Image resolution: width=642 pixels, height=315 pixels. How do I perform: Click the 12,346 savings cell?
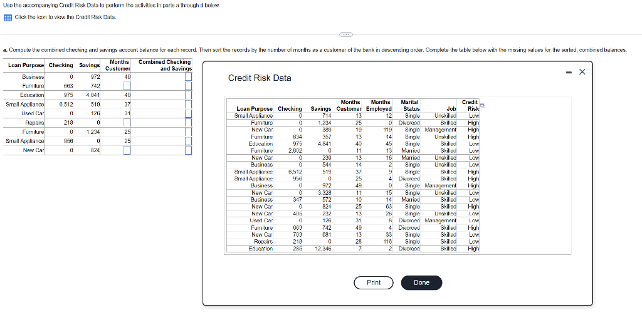(x=323, y=249)
